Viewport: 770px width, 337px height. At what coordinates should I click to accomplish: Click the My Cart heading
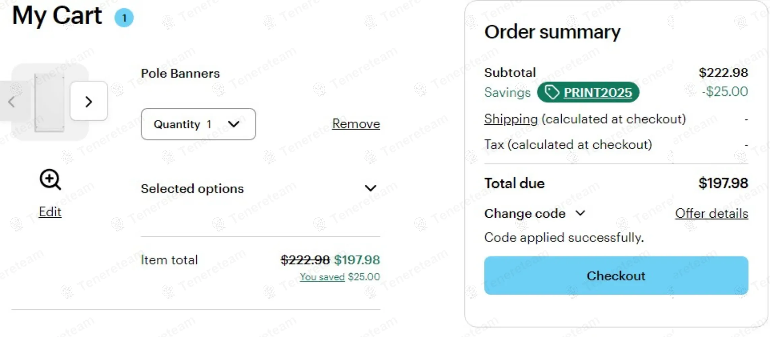pos(57,16)
